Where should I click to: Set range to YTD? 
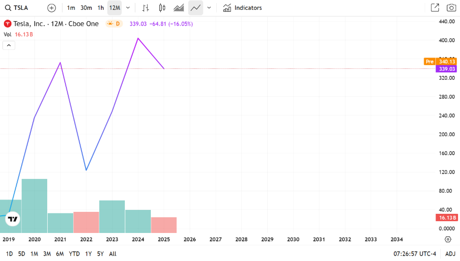coord(74,254)
